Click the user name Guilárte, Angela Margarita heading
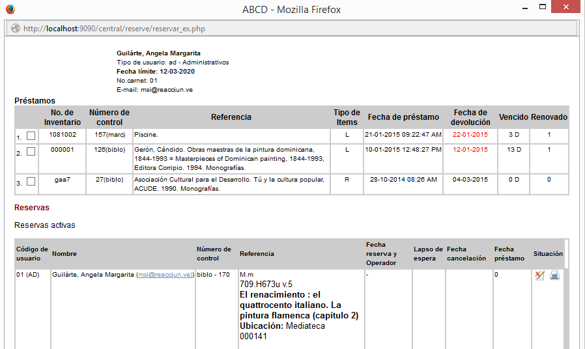This screenshot has width=585, height=349. tap(158, 53)
